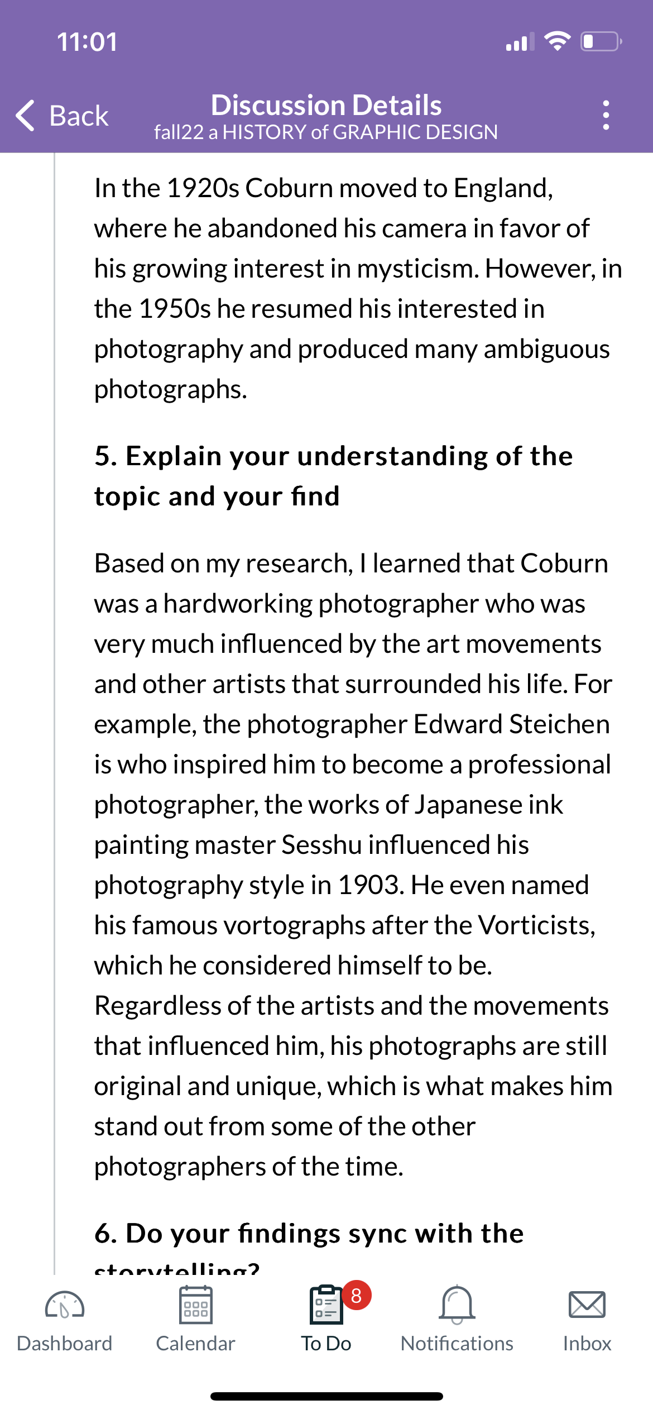Tap the Back text label
Image resolution: width=653 pixels, height=1414 pixels.
click(x=79, y=116)
